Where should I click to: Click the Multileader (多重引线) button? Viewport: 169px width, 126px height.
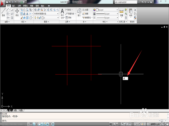(70, 14)
